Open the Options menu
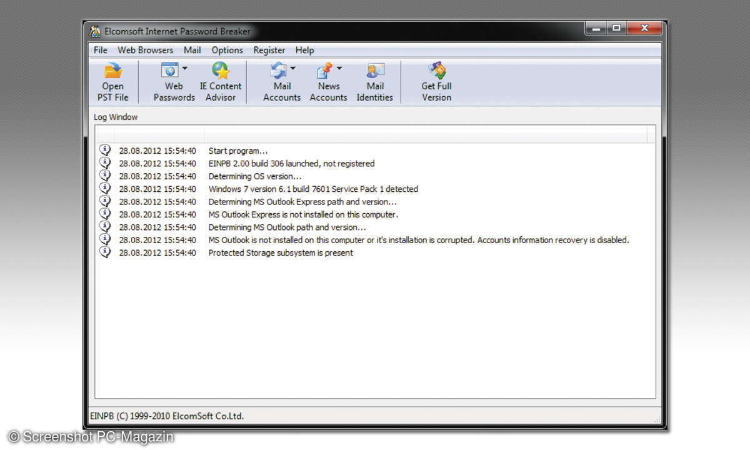750x450 pixels. coord(227,50)
